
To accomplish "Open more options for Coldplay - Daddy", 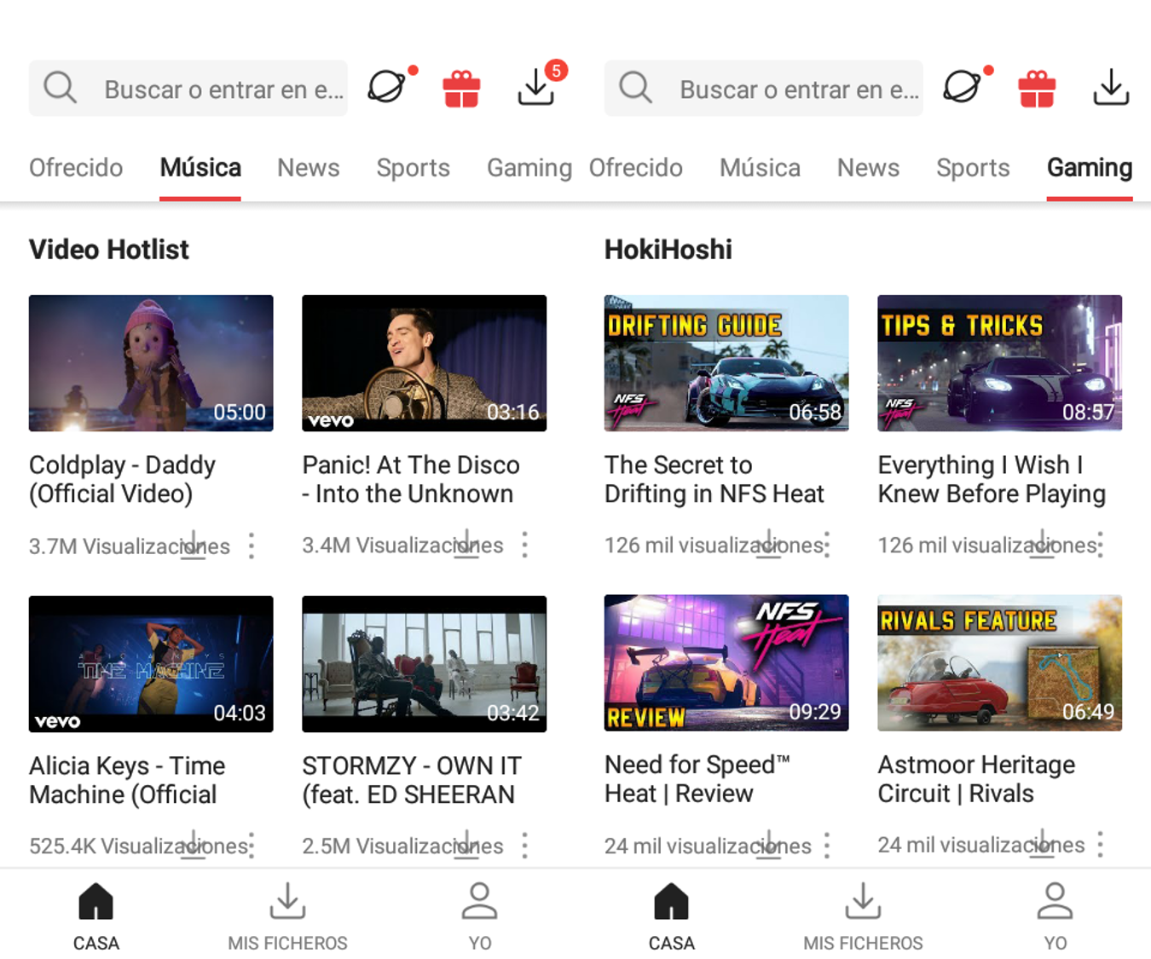I will pos(252,546).
